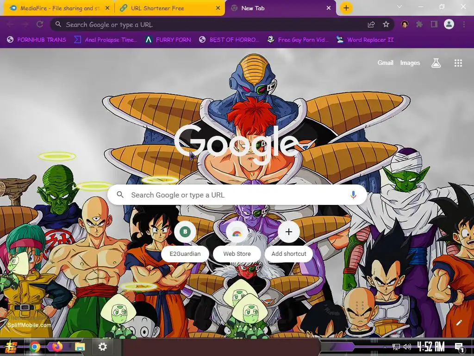474x356 pixels.
Task: Open the volume speaker icon
Action: tap(407, 347)
